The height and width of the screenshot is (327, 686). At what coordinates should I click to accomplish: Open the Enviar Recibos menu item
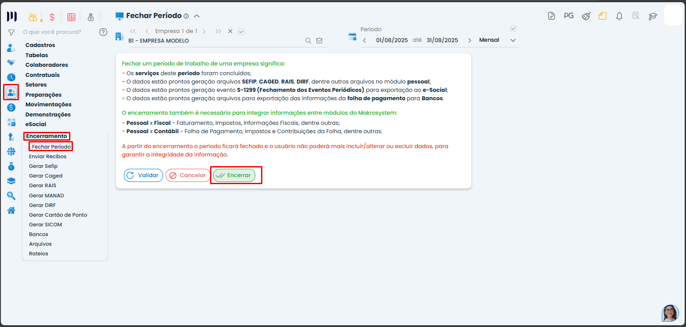tap(48, 156)
